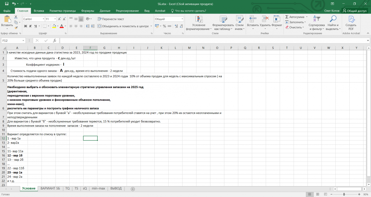Add a new sheet with plus button
The height and width of the screenshot is (197, 371).
133,189
